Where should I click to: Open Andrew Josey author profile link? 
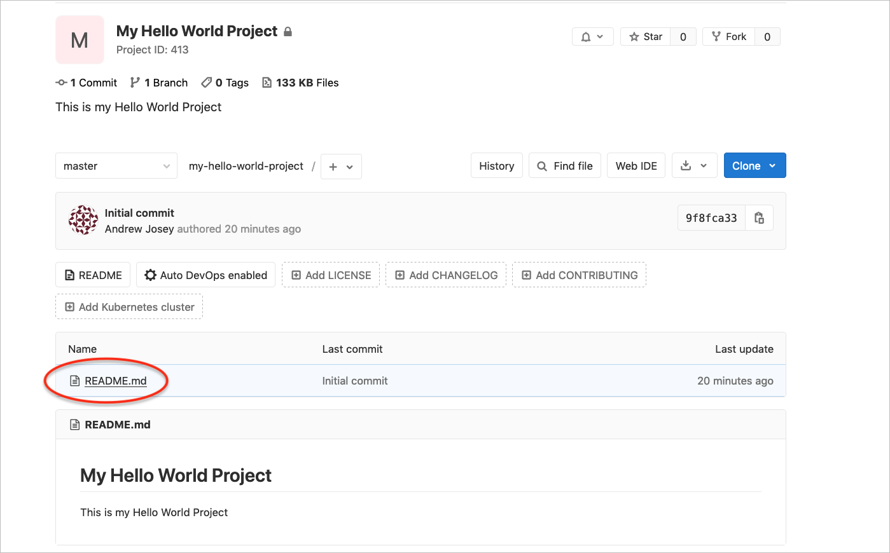[139, 229]
